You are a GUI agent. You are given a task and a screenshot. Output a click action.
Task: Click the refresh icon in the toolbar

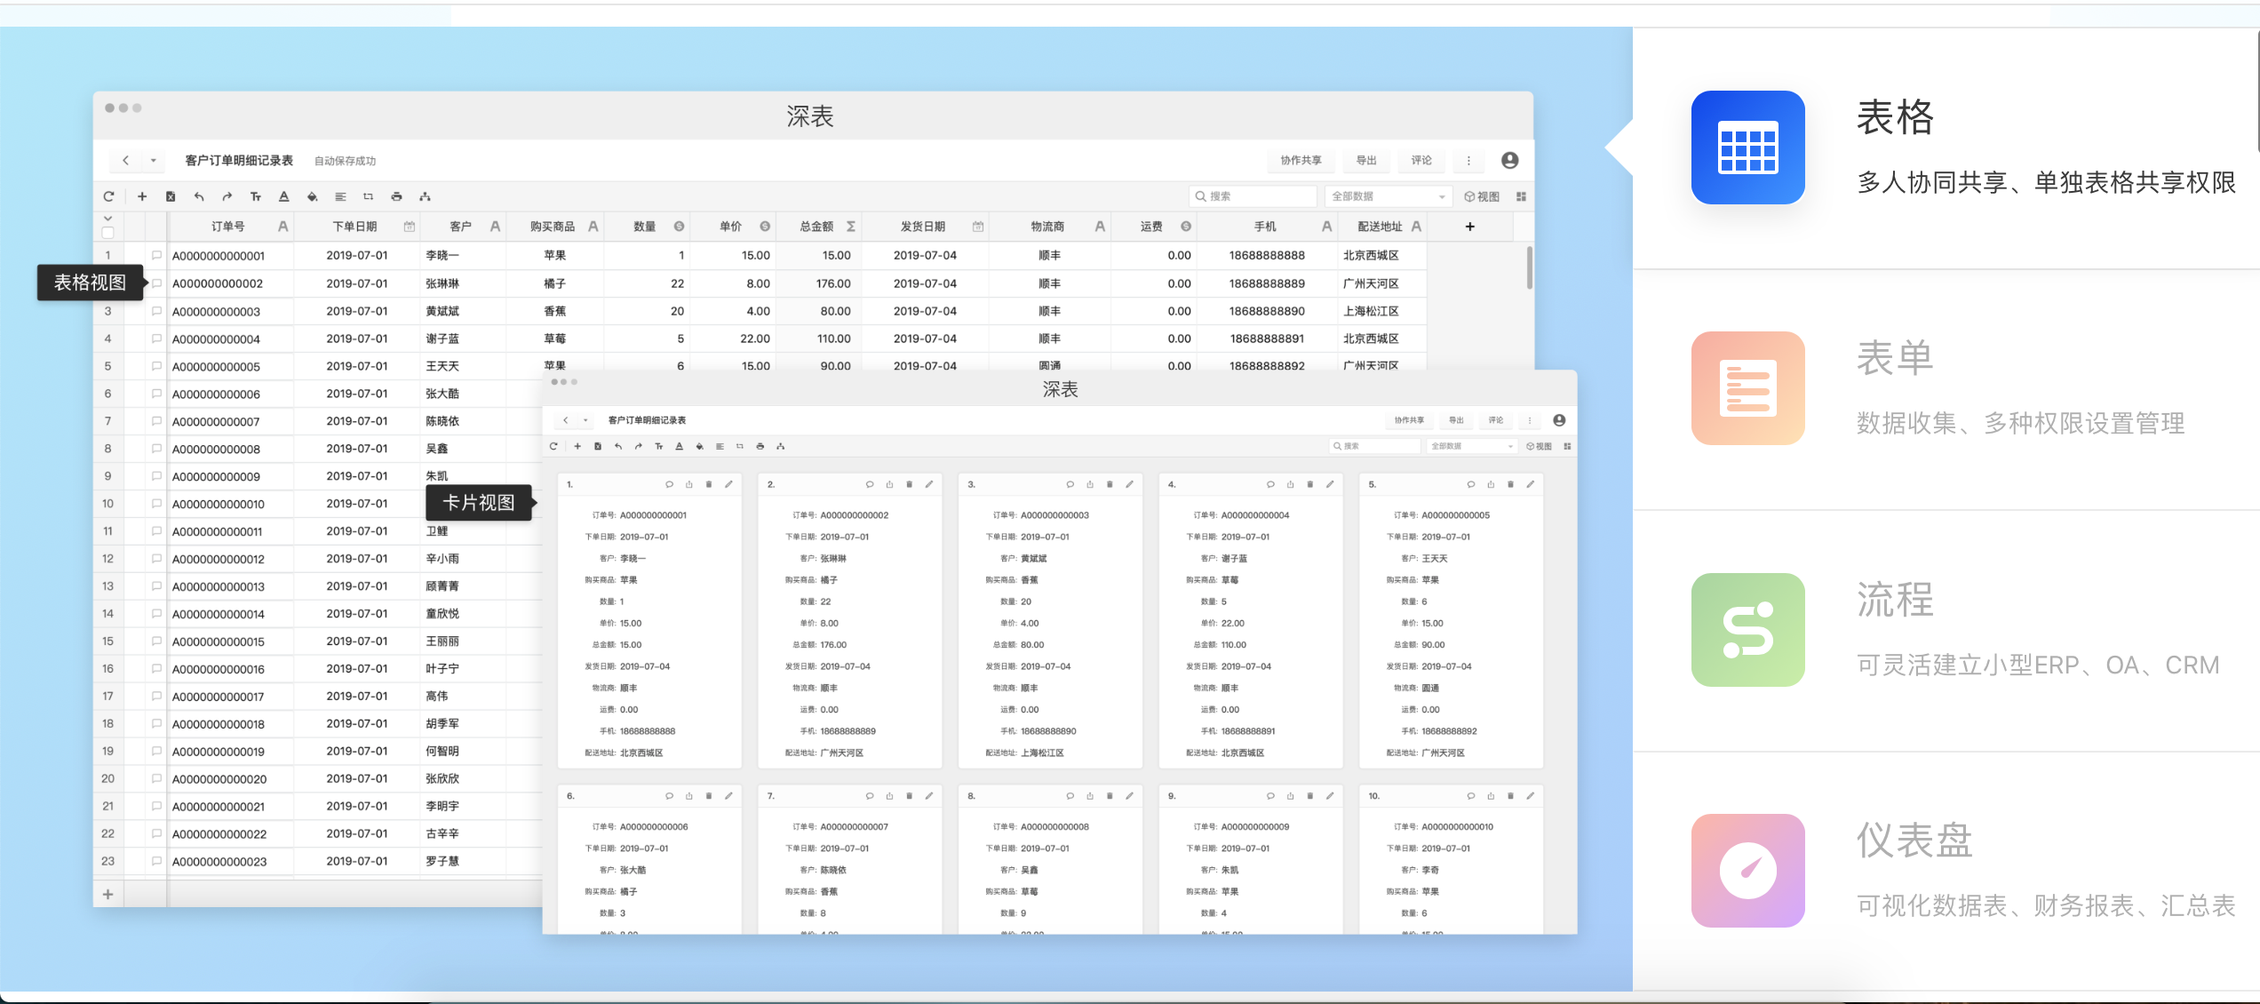pyautogui.click(x=109, y=196)
